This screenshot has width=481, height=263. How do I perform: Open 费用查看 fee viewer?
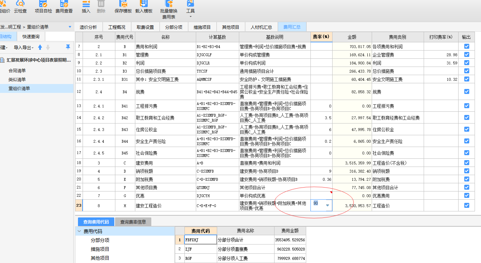(x=64, y=7)
